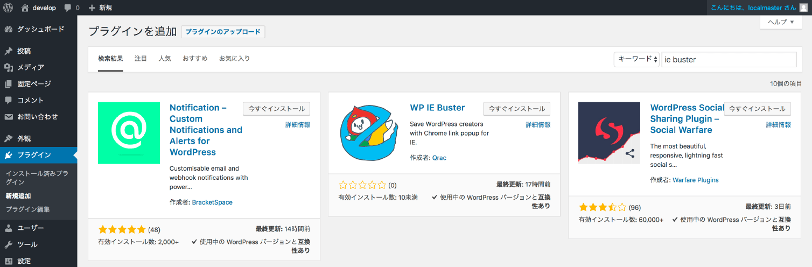Open localmaster user avatar

[x=803, y=8]
